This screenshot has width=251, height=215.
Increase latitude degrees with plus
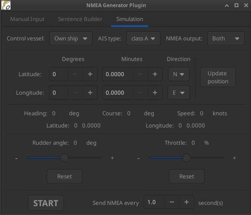pyautogui.click(x=90, y=74)
